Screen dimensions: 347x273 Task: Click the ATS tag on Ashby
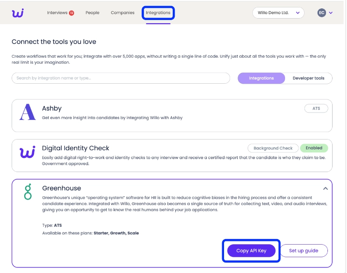coord(316,108)
